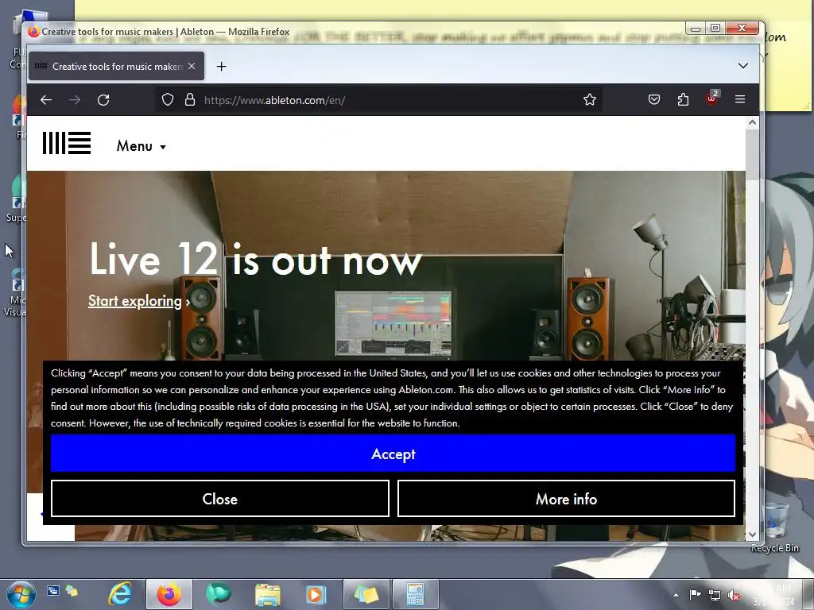Image resolution: width=814 pixels, height=610 pixels.
Task: Show hidden system tray icons
Action: 676,594
